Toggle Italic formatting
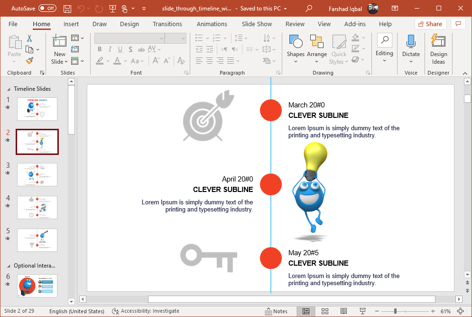472x317 pixels. (x=110, y=49)
